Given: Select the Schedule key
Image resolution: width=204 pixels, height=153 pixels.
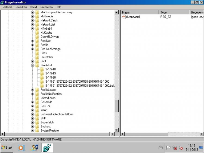Looking at the screenshot, I should 46,102.
